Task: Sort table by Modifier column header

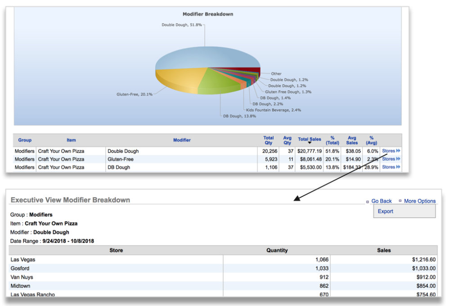Action: (x=182, y=140)
